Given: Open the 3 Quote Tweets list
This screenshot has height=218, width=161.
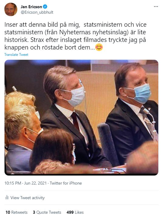Looking at the screenshot, I should (47, 212).
